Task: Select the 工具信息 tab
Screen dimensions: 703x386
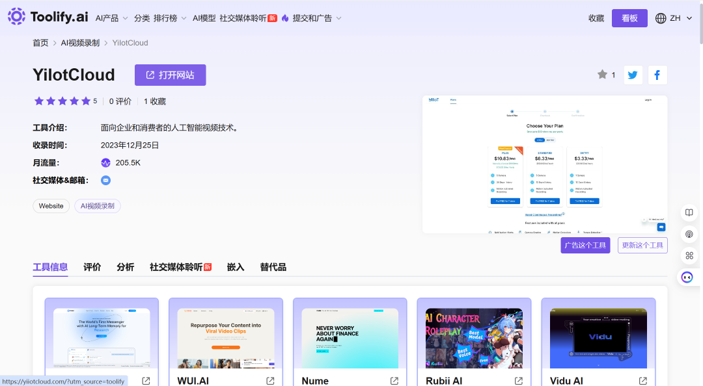Action: (50, 267)
